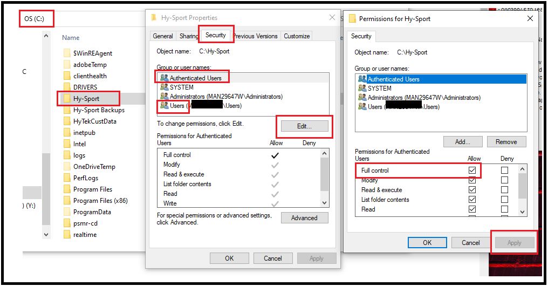The height and width of the screenshot is (286, 548).
Task: Toggle Full control Allow checkbox
Action: point(472,171)
